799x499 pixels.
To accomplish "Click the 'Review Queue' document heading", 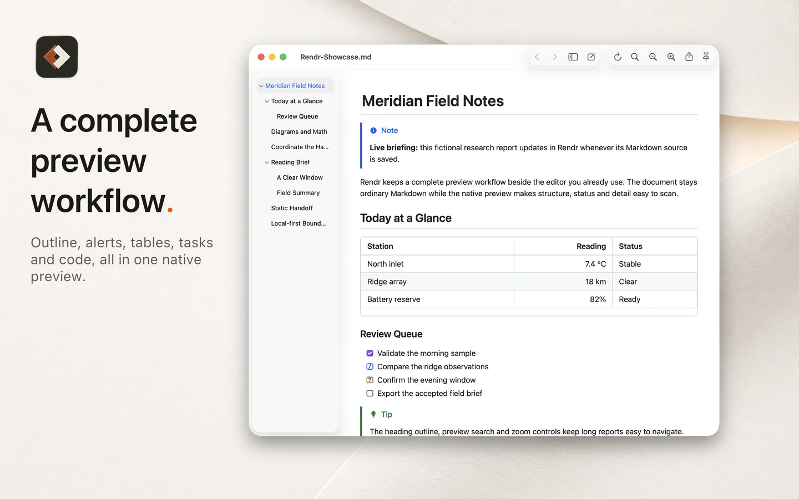I will [391, 334].
